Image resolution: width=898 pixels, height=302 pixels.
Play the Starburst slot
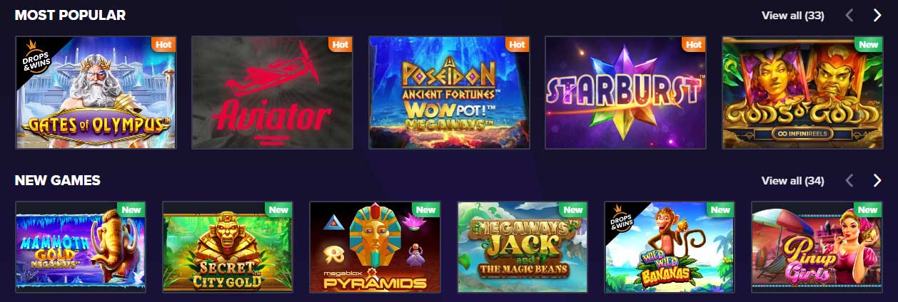(625, 92)
